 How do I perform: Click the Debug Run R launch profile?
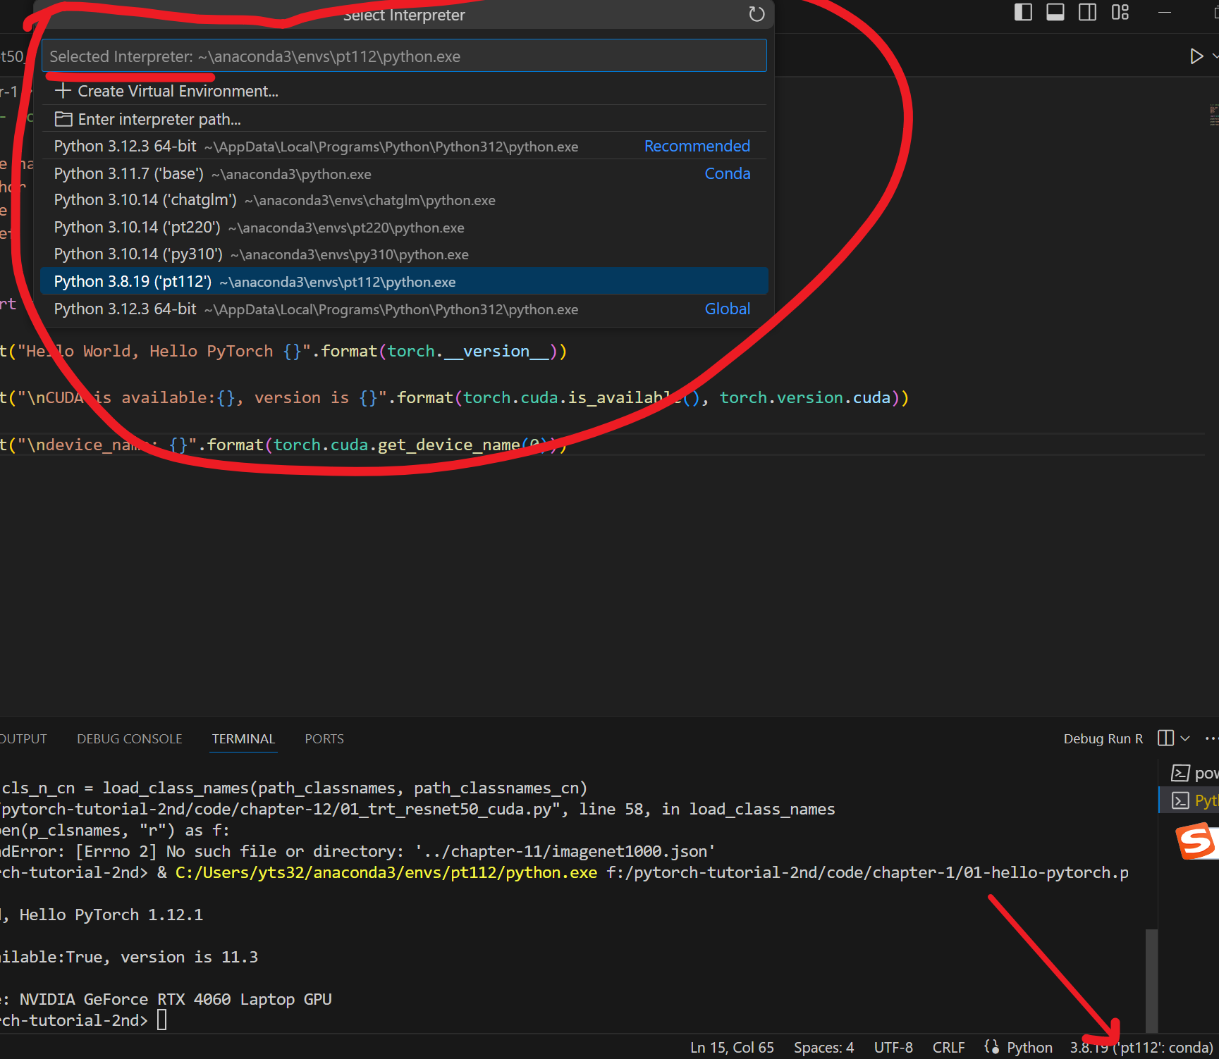pyautogui.click(x=1103, y=738)
